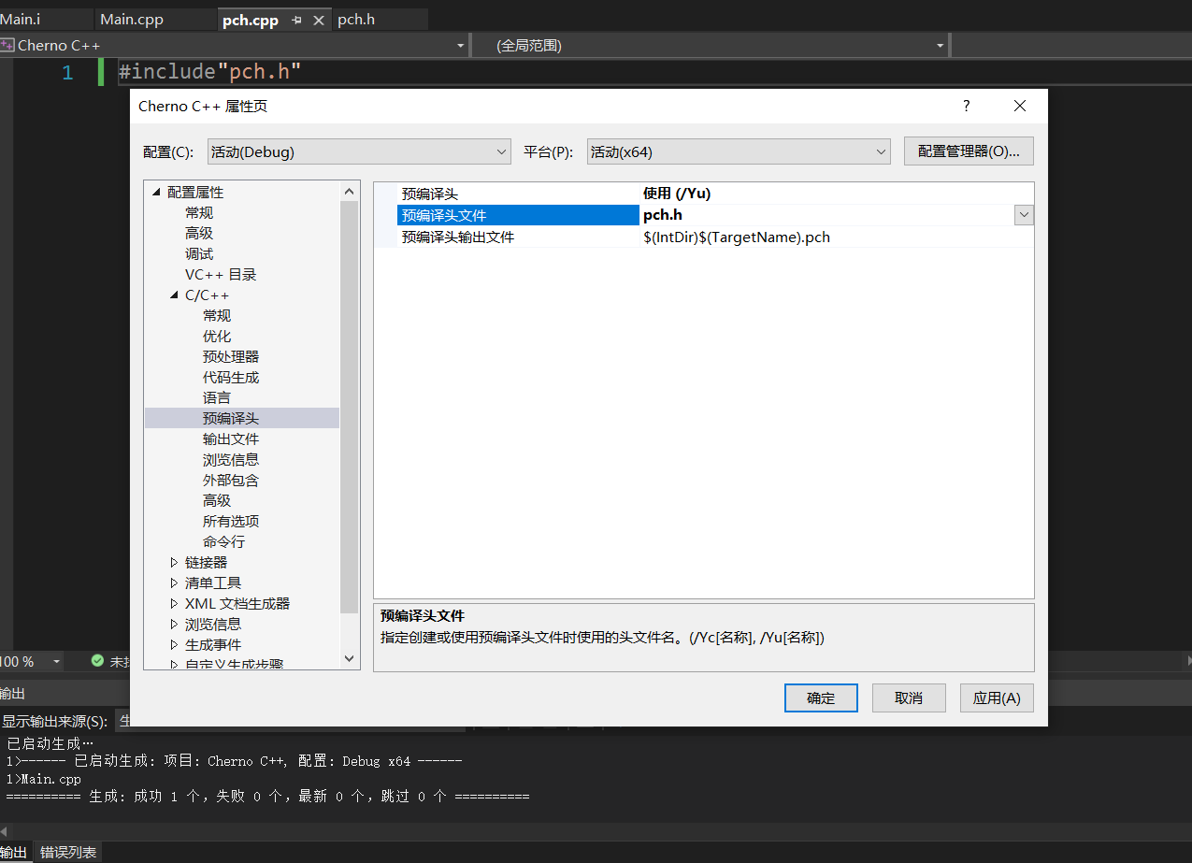Switch to the Main.cpp tab
Screen dimensions: 1192x863
pos(131,20)
